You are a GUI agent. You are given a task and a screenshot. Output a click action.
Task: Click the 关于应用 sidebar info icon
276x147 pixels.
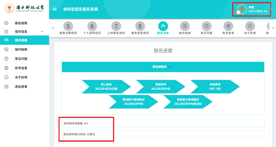(6, 77)
